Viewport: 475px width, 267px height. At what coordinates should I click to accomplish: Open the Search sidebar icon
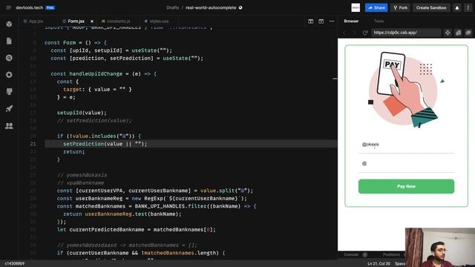pyautogui.click(x=9, y=58)
